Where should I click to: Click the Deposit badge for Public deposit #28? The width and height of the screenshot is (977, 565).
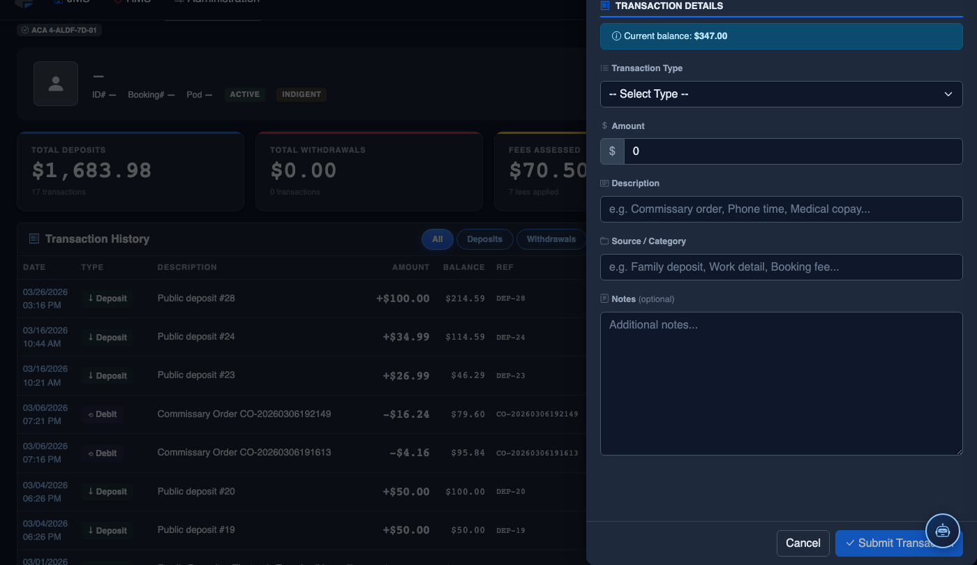(107, 299)
